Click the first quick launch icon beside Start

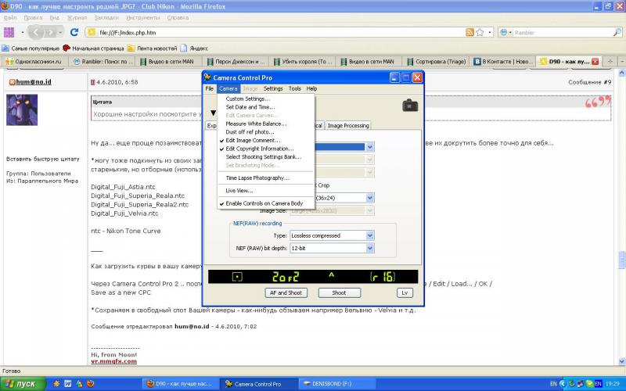(56, 384)
